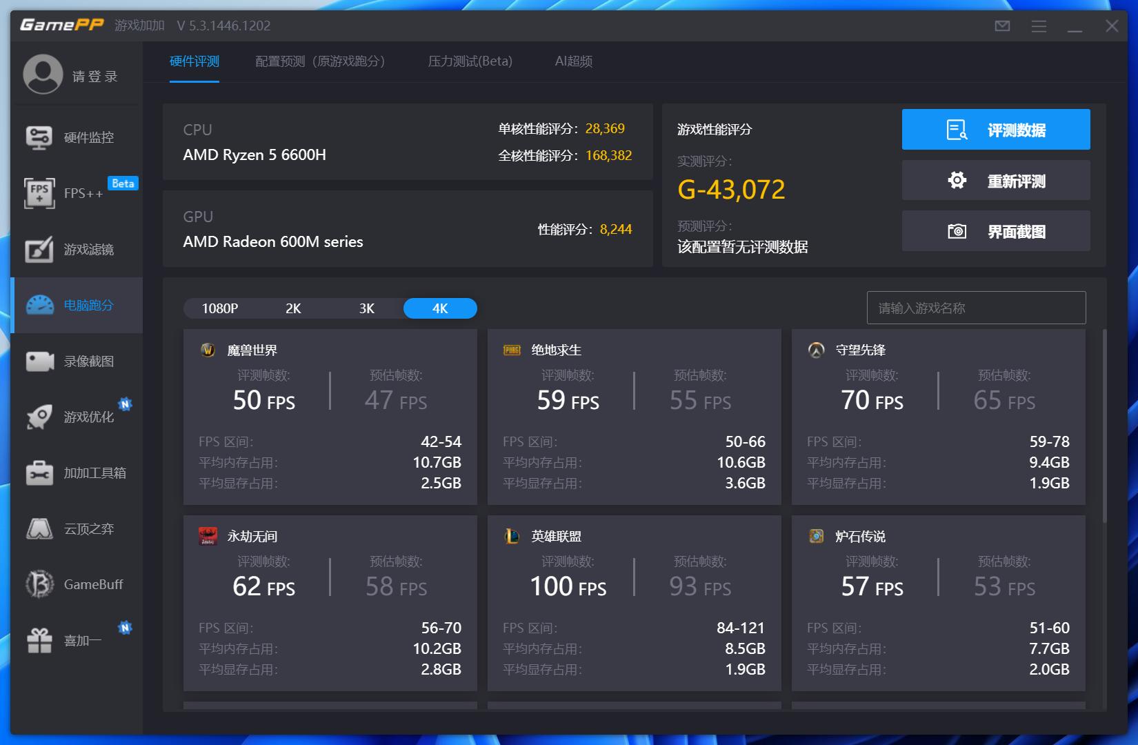Open the 游戏优化 rocket icon
This screenshot has width=1138, height=745.
(39, 417)
